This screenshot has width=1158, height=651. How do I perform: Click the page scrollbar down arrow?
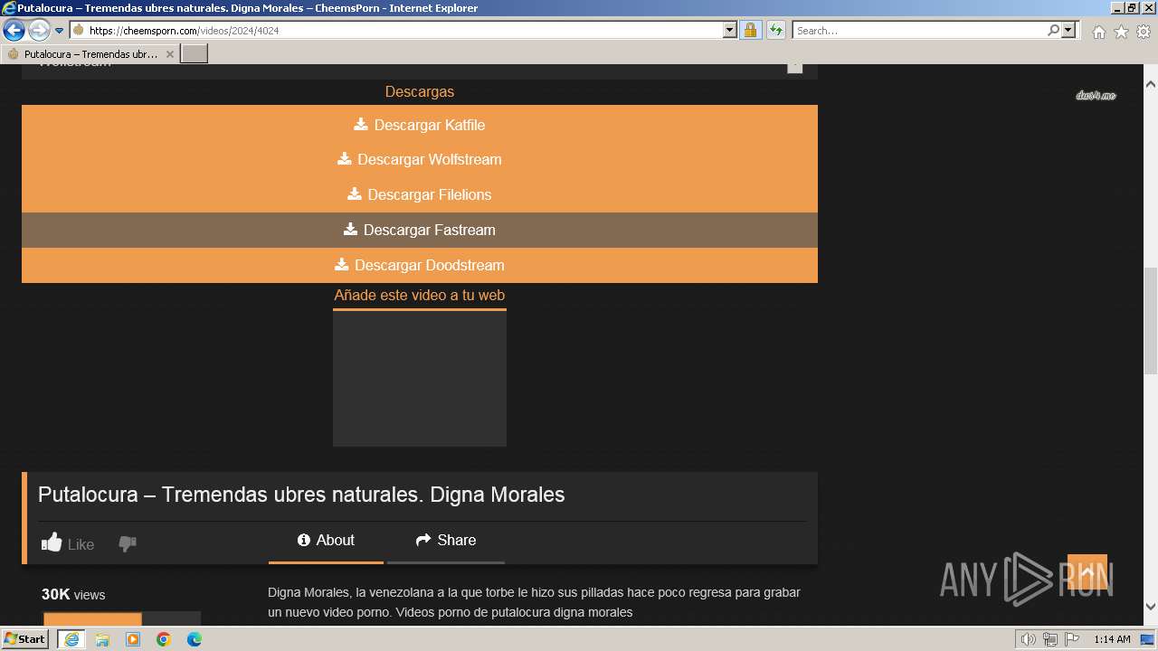pos(1151,607)
